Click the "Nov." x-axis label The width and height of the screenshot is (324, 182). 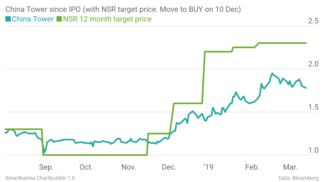(x=129, y=167)
